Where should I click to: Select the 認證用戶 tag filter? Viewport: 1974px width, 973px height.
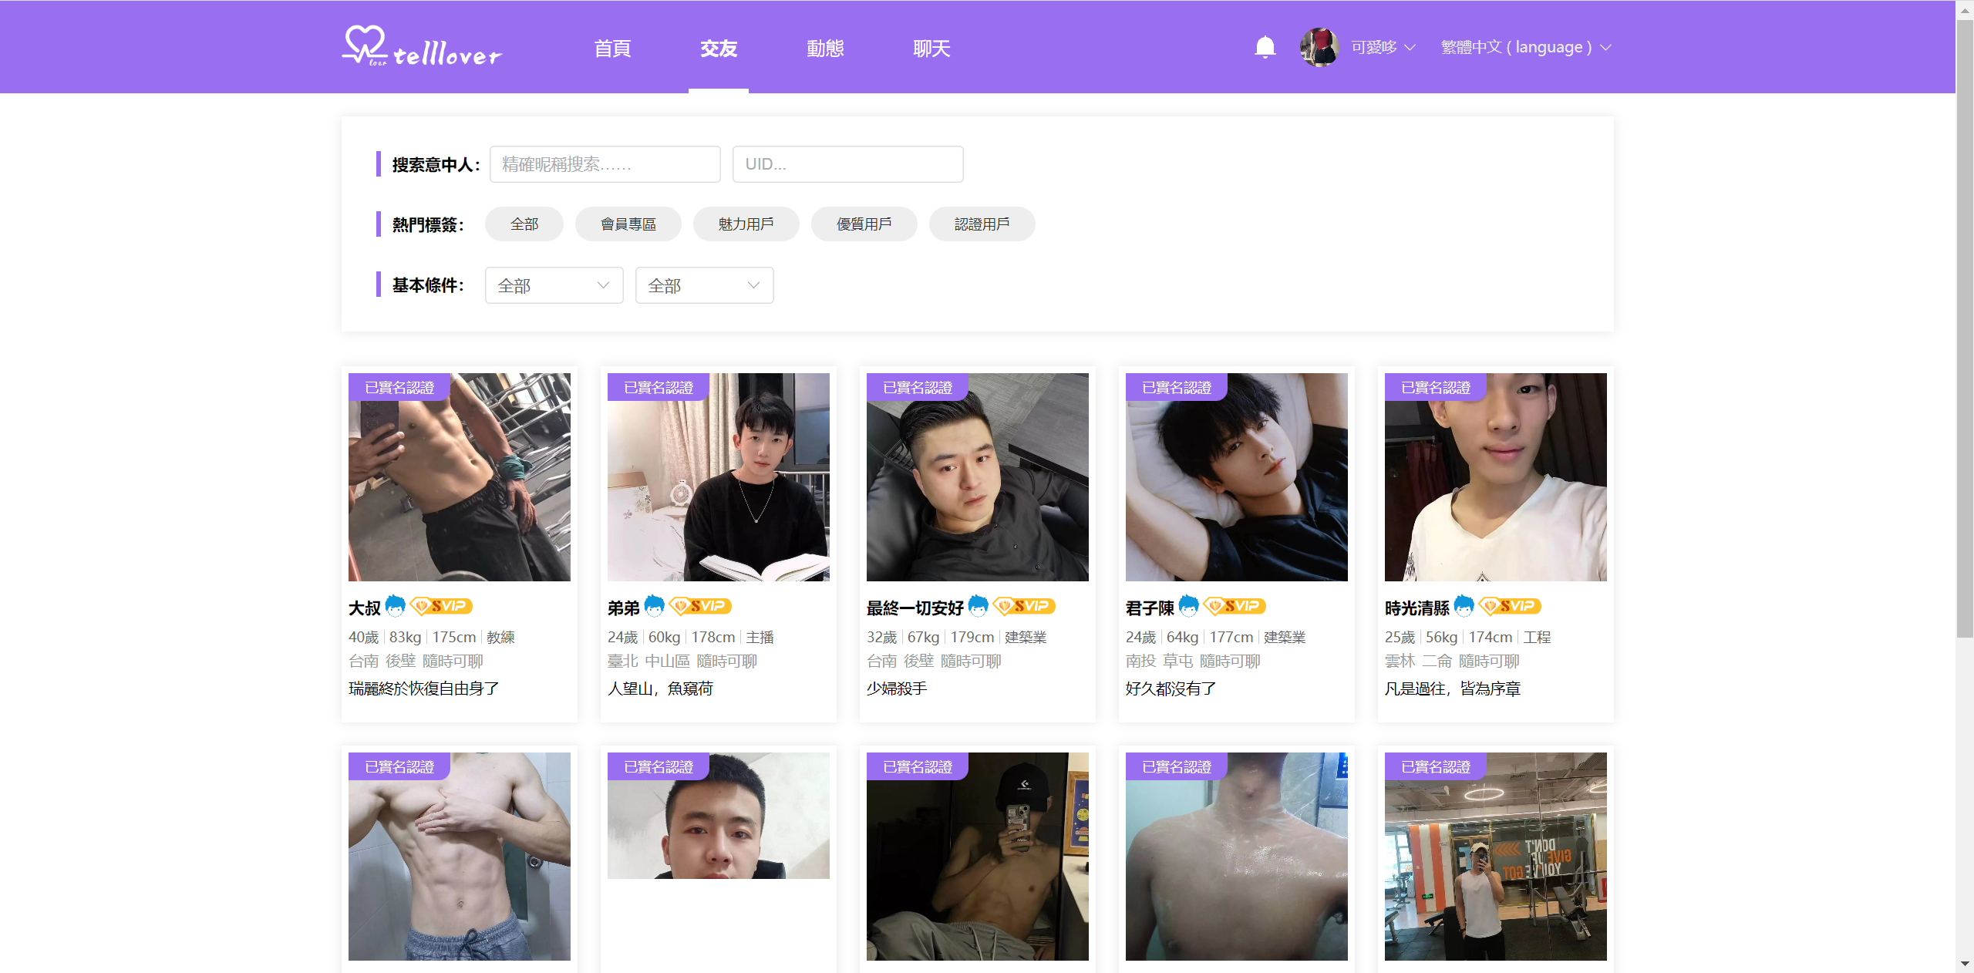(982, 224)
